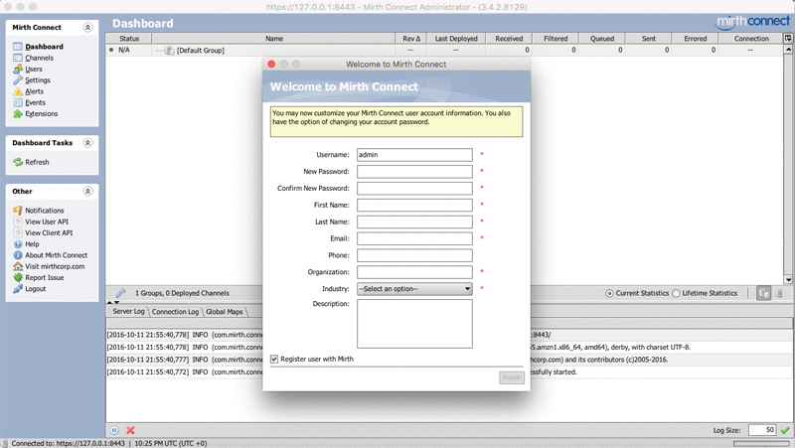
Task: Switch to the Server Log tab
Action: coord(128,311)
